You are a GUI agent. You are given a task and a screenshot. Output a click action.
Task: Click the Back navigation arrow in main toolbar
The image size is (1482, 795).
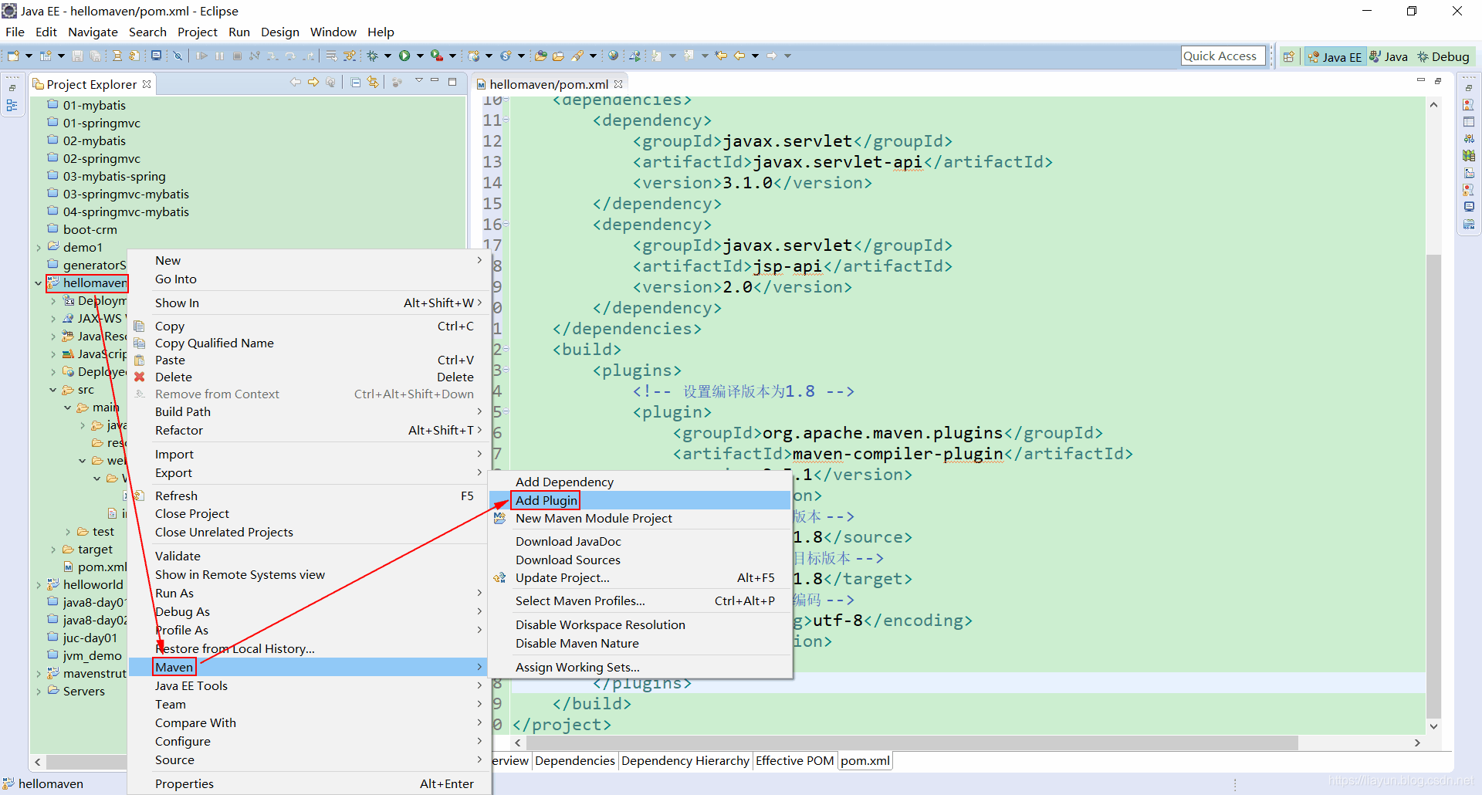(739, 56)
